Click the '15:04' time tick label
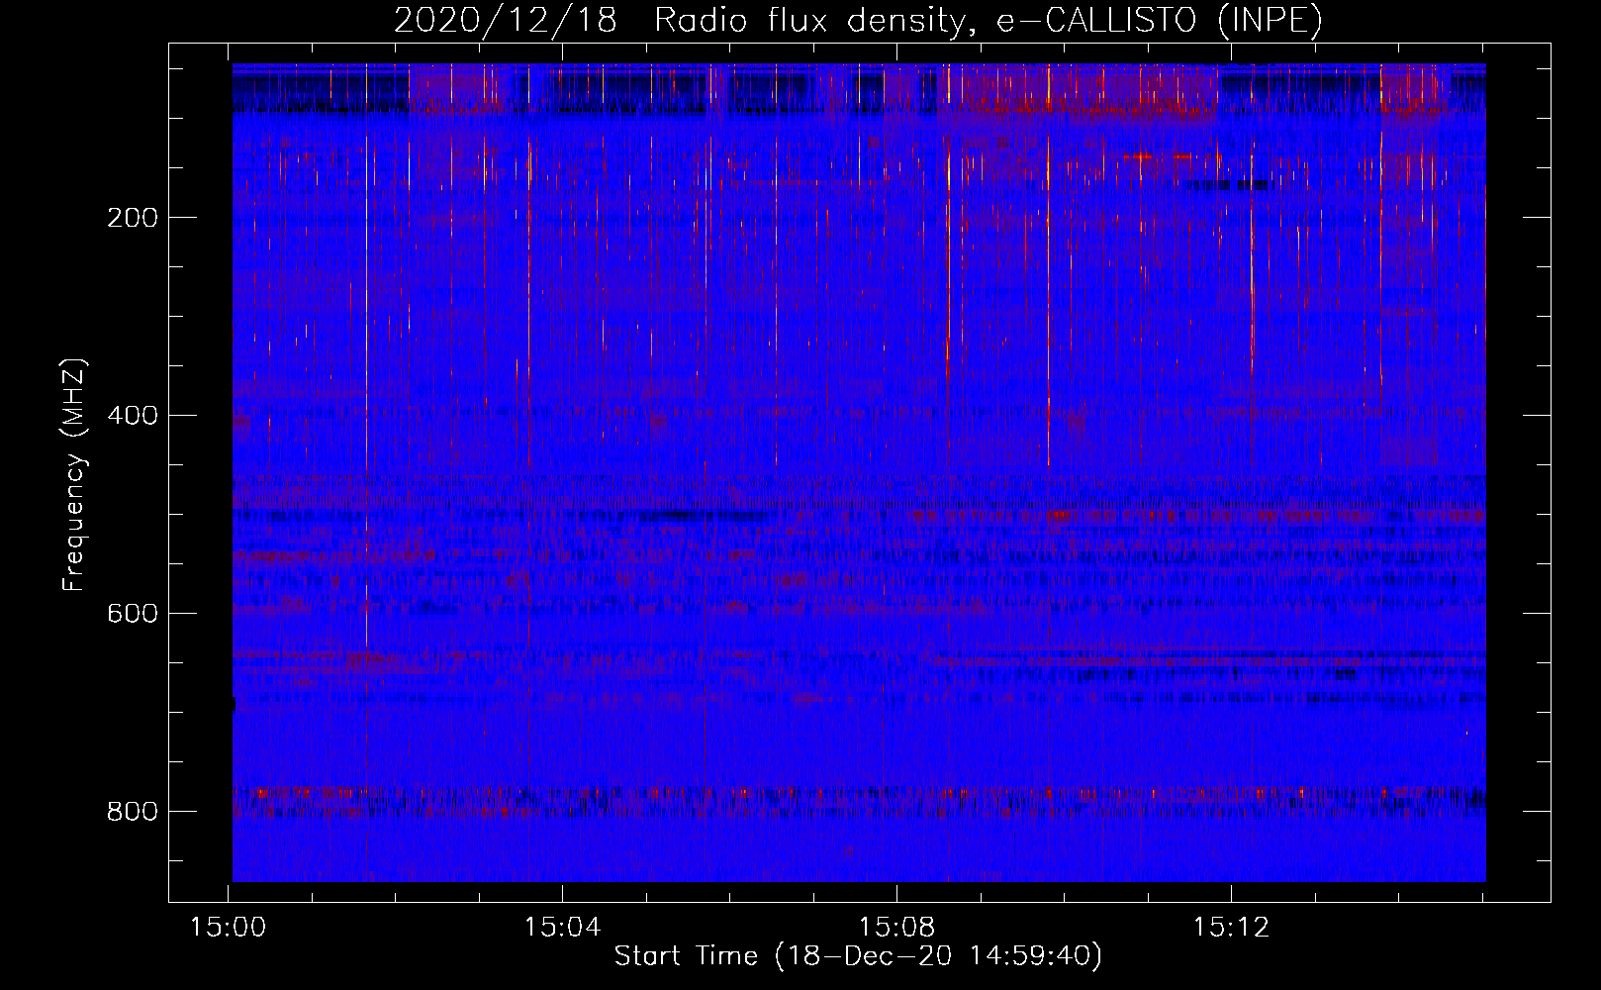 563,928
